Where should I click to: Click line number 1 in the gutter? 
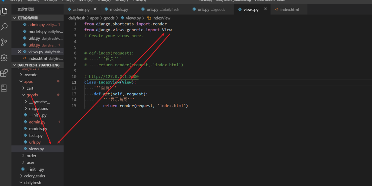[x=75, y=24]
